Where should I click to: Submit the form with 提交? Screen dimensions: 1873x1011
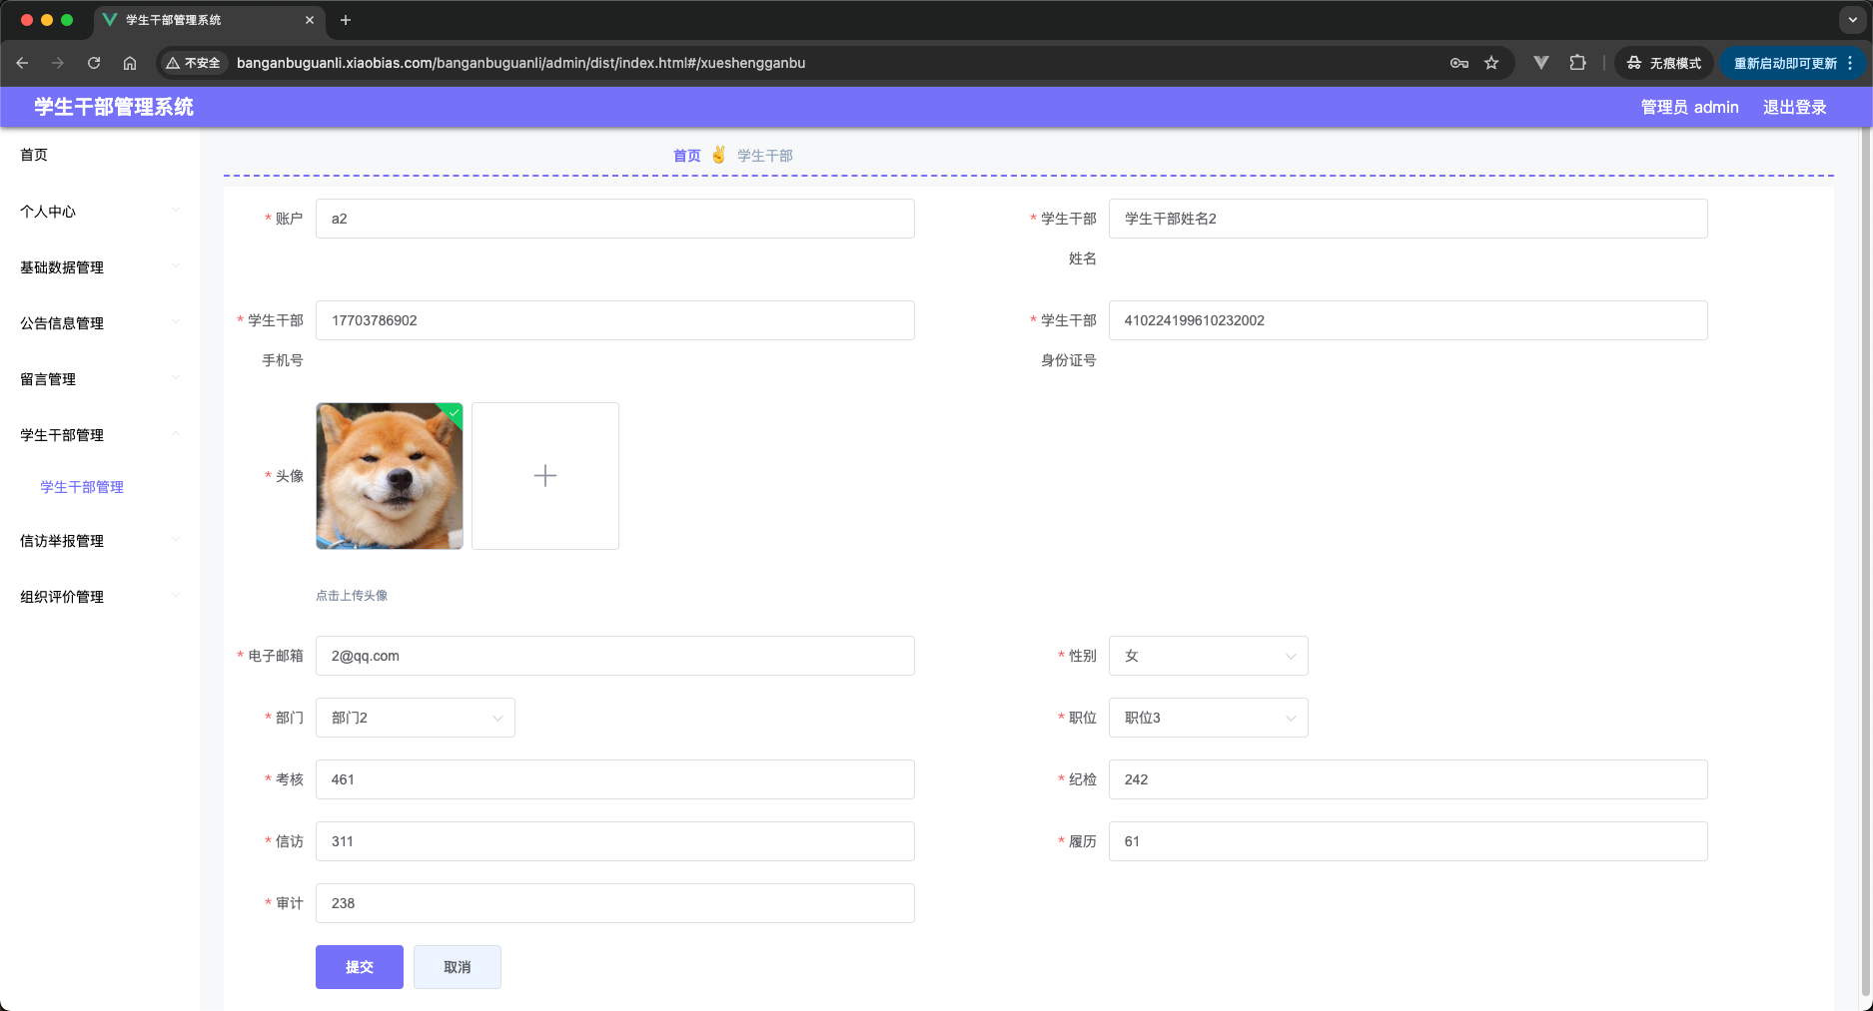point(360,967)
